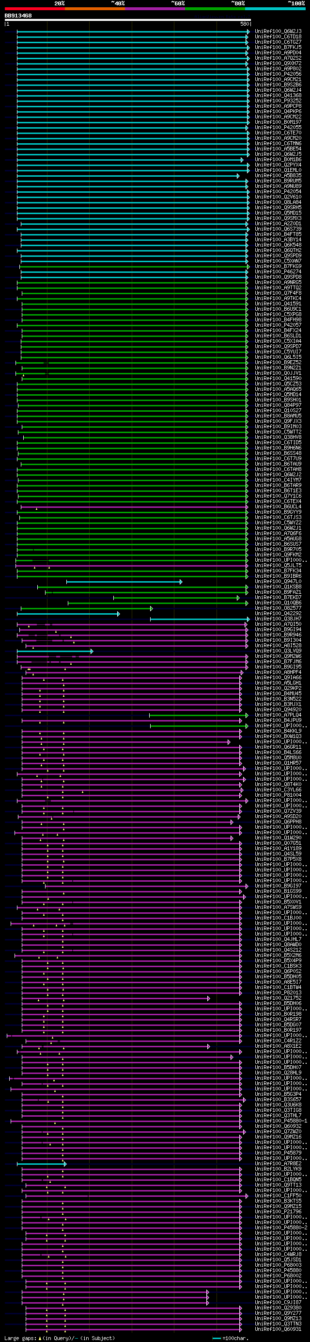Select hit label UniRef100_P81004
Image resolution: width=310 pixels, height=1342 pixels.
tap(278, 795)
